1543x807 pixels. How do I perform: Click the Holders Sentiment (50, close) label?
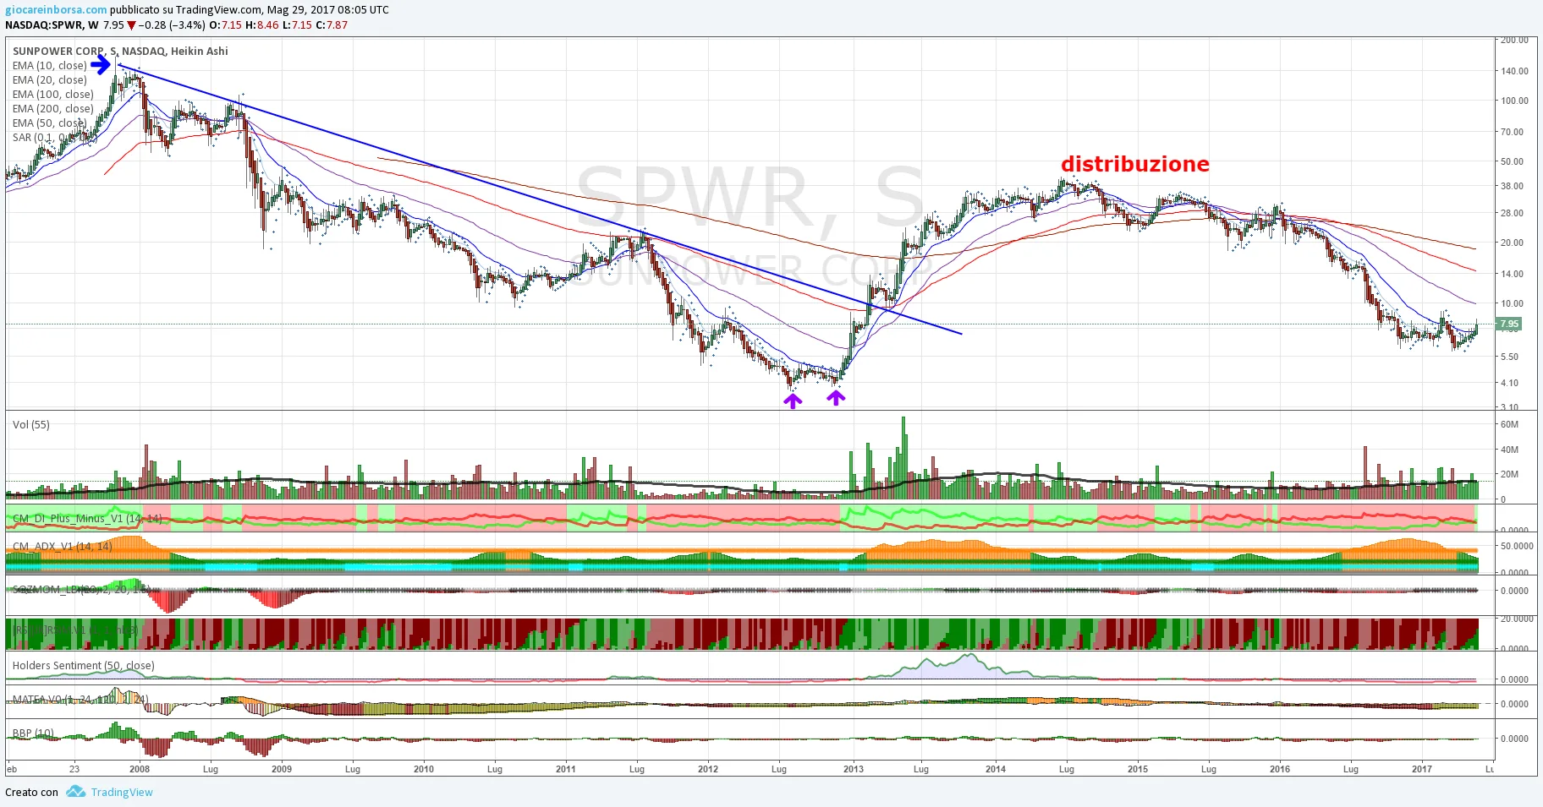pyautogui.click(x=84, y=666)
